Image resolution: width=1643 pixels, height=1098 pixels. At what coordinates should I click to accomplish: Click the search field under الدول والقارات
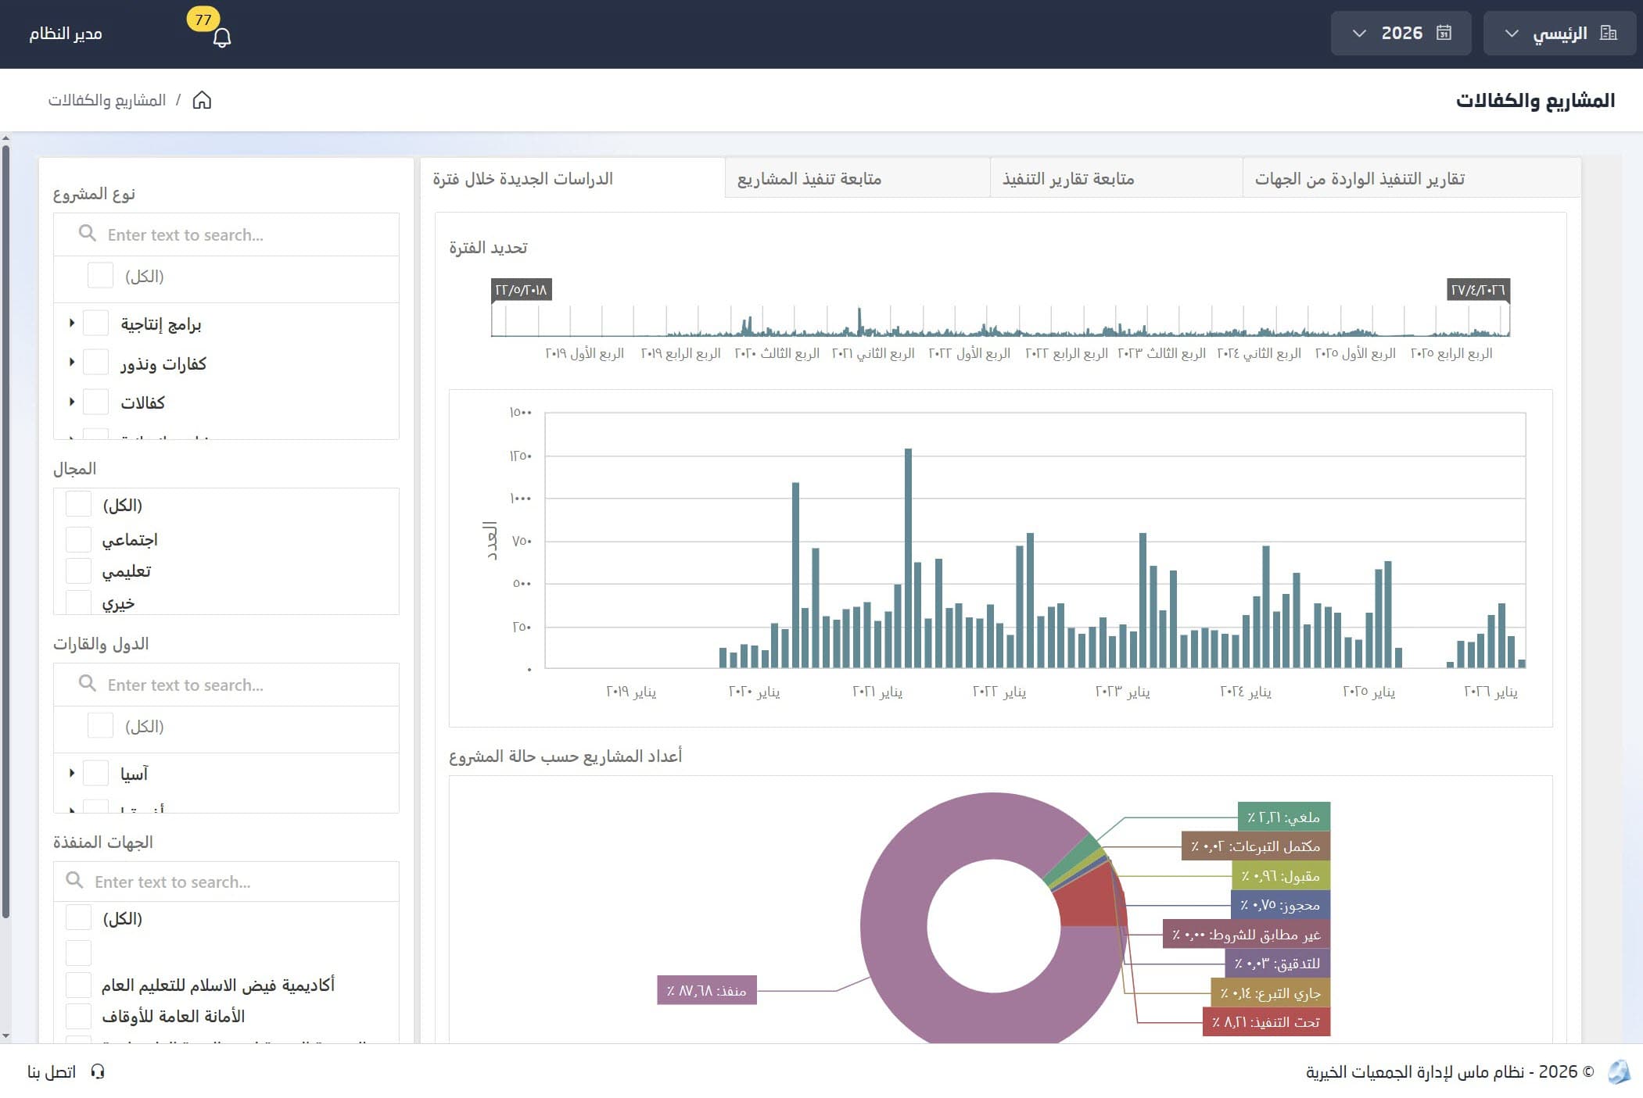coord(226,684)
